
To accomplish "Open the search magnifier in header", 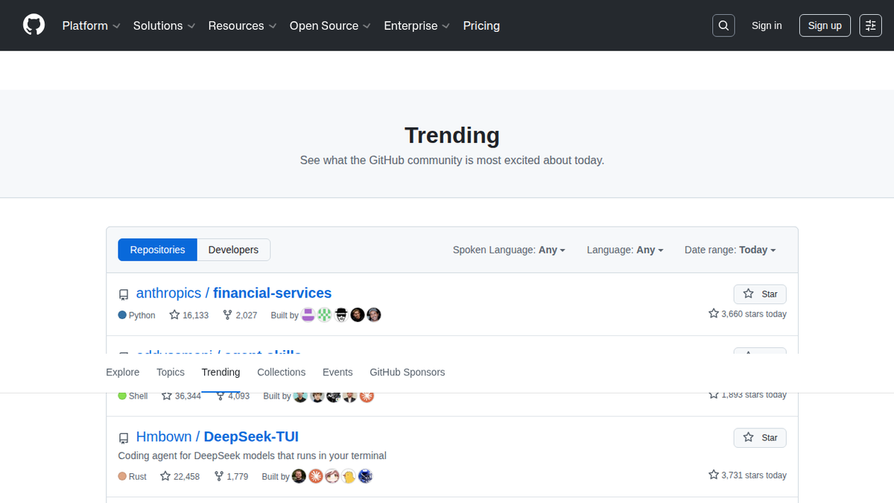I will pos(723,25).
